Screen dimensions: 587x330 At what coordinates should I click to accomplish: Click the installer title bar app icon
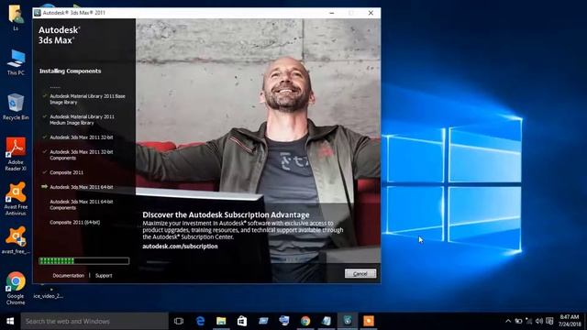(x=38, y=13)
